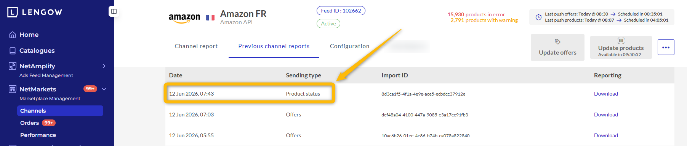Click the Home house icon
687x146 pixels.
pos(13,35)
